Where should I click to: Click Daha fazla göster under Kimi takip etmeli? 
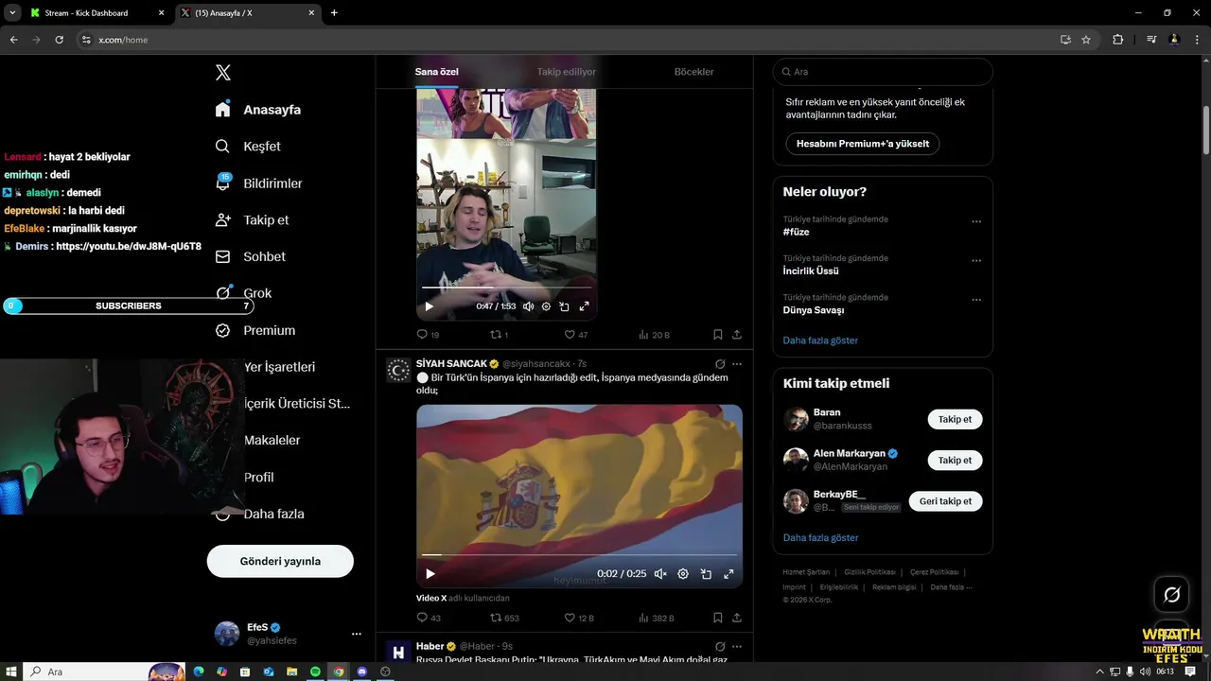tap(820, 537)
